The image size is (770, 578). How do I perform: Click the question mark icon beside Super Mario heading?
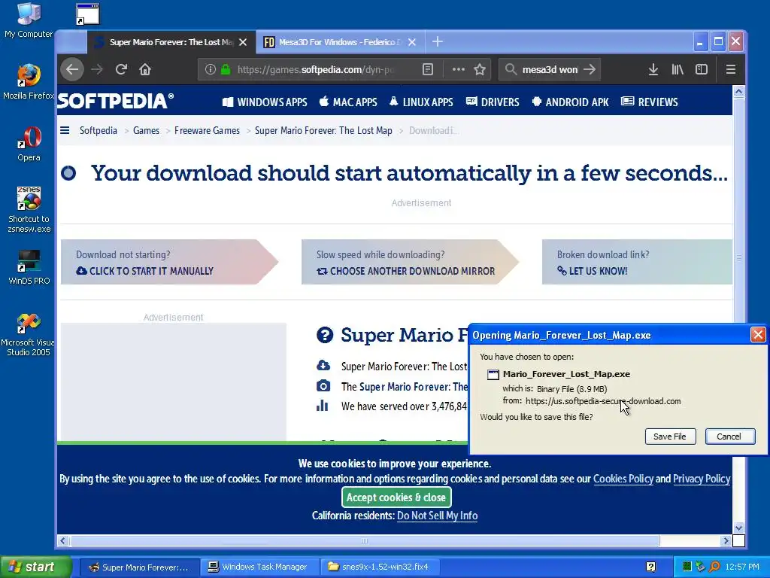coord(325,335)
